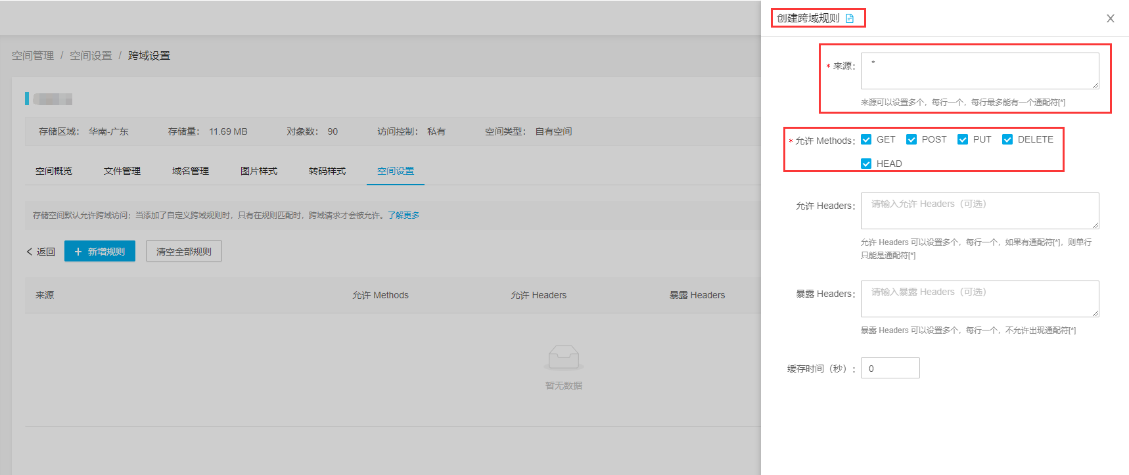
Task: Toggle the PUT method checkbox
Action: pyautogui.click(x=963, y=139)
